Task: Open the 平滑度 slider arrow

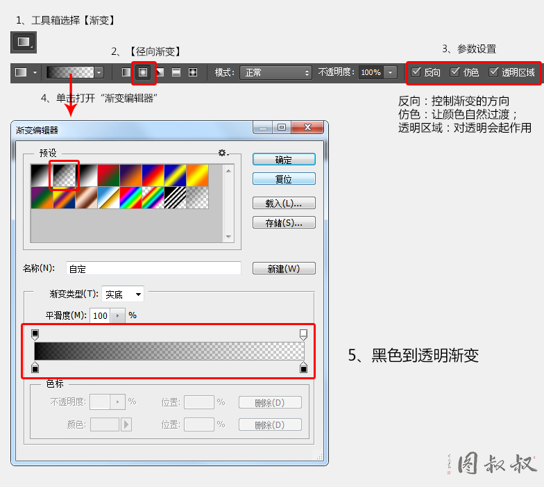Action: 118,315
